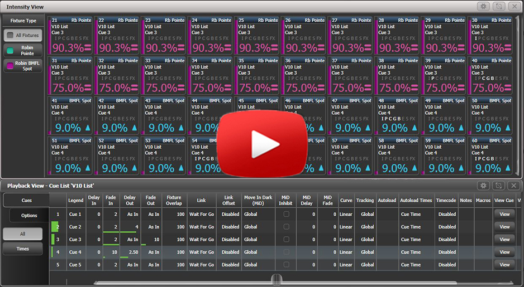This screenshot has height=287, width=524.
Task: Check MiD Inhibit box on Cue 5
Action: click(286, 265)
